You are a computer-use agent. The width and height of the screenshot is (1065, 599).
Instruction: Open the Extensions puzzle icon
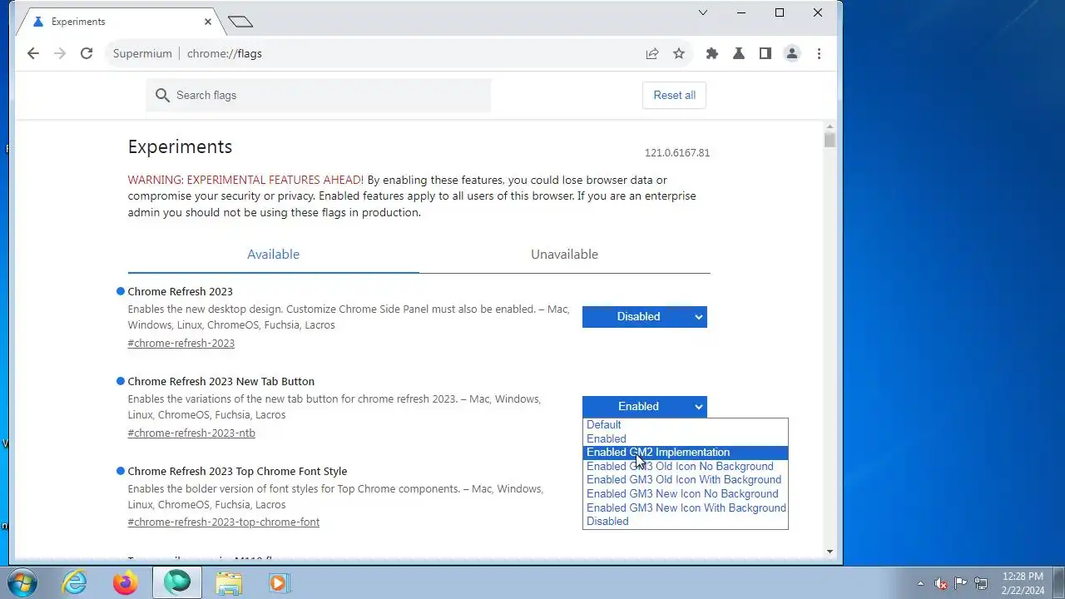712,53
